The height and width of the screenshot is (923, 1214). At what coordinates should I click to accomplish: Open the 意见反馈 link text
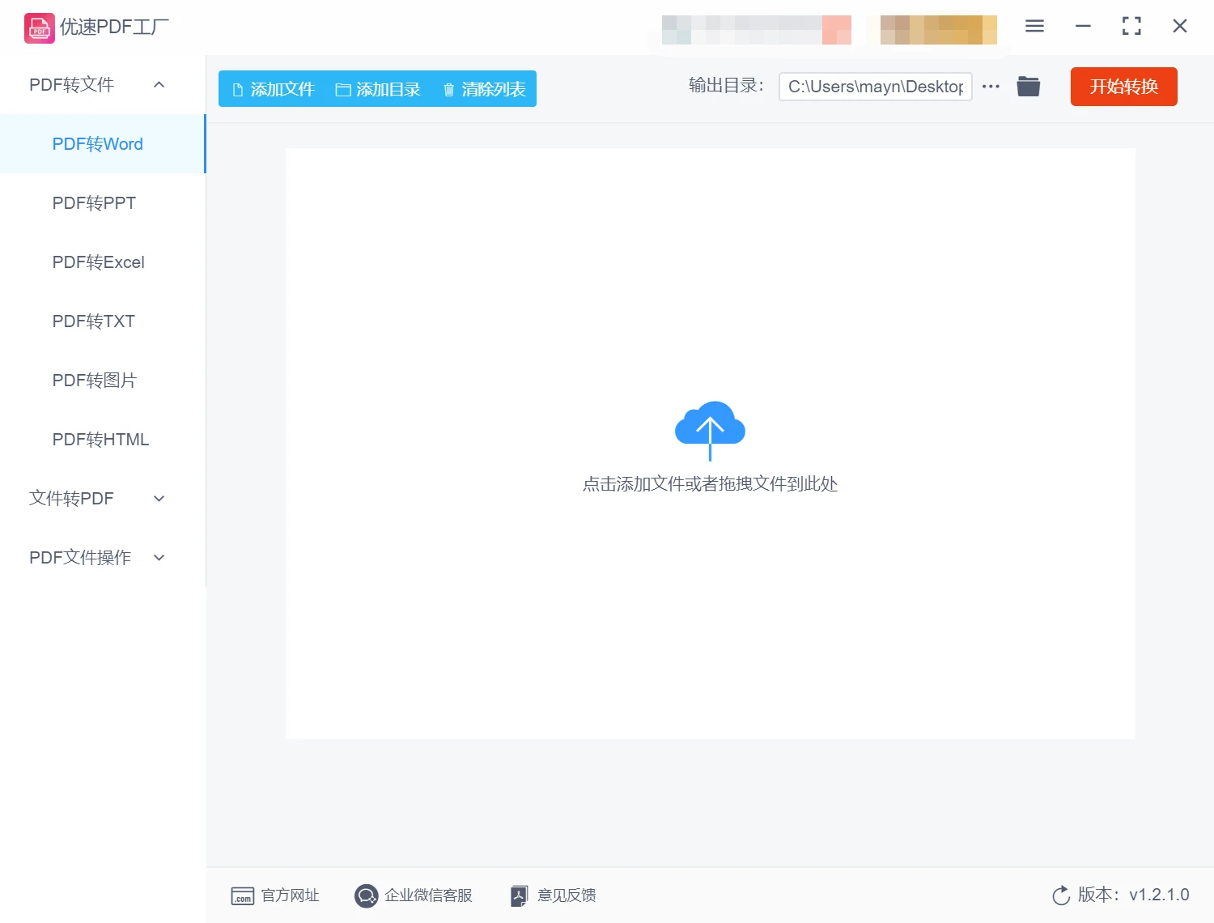567,895
